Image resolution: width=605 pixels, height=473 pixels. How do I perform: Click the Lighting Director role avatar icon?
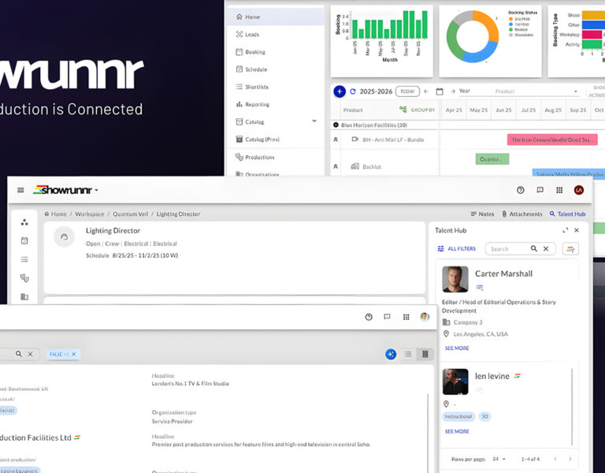coord(64,237)
